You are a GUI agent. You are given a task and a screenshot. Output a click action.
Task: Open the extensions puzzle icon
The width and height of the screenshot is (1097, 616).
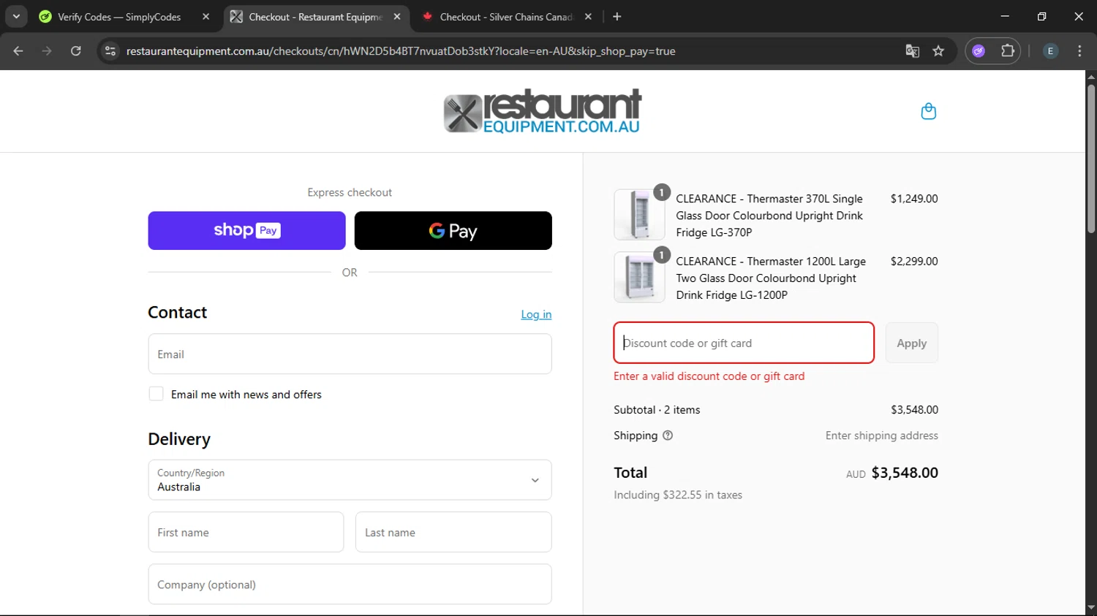1008,51
